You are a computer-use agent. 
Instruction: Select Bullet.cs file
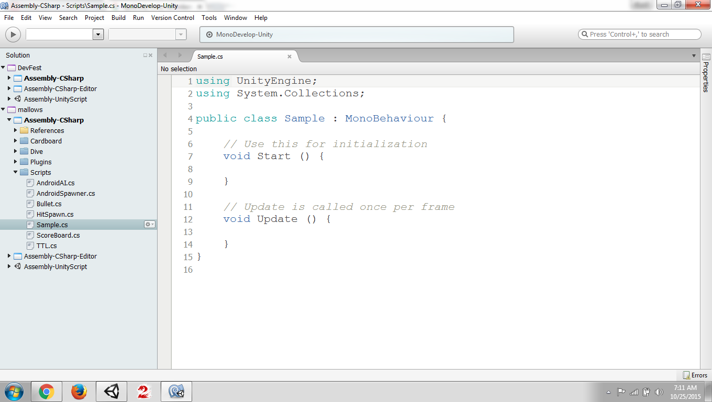[x=49, y=204]
